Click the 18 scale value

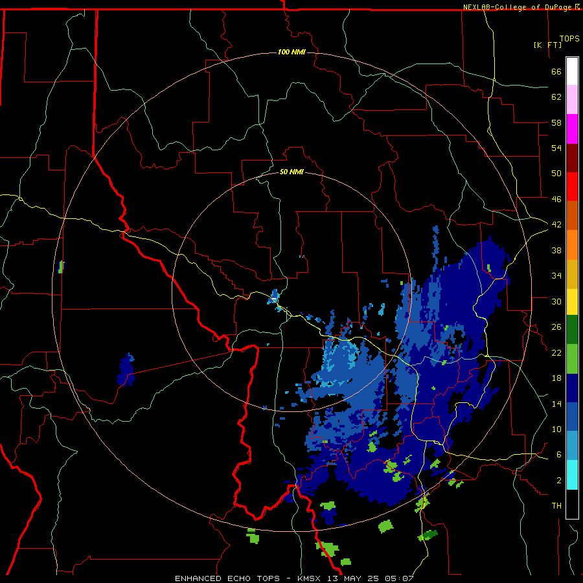click(556, 378)
